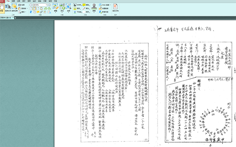Switch to the View ribbon tab

point(13,1)
